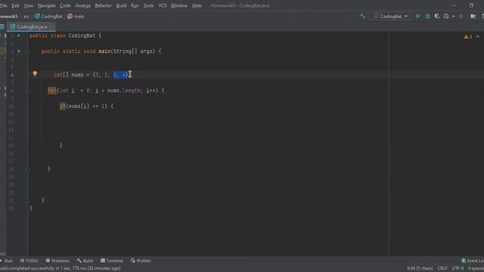
Task: Click run gutter arrow beside class CodingBat
Action: [19, 36]
